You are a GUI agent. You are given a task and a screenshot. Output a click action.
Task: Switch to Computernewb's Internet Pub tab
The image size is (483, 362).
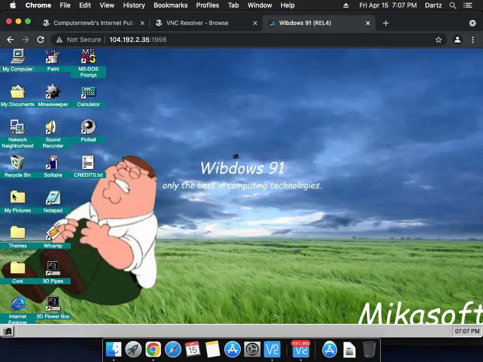coord(93,23)
